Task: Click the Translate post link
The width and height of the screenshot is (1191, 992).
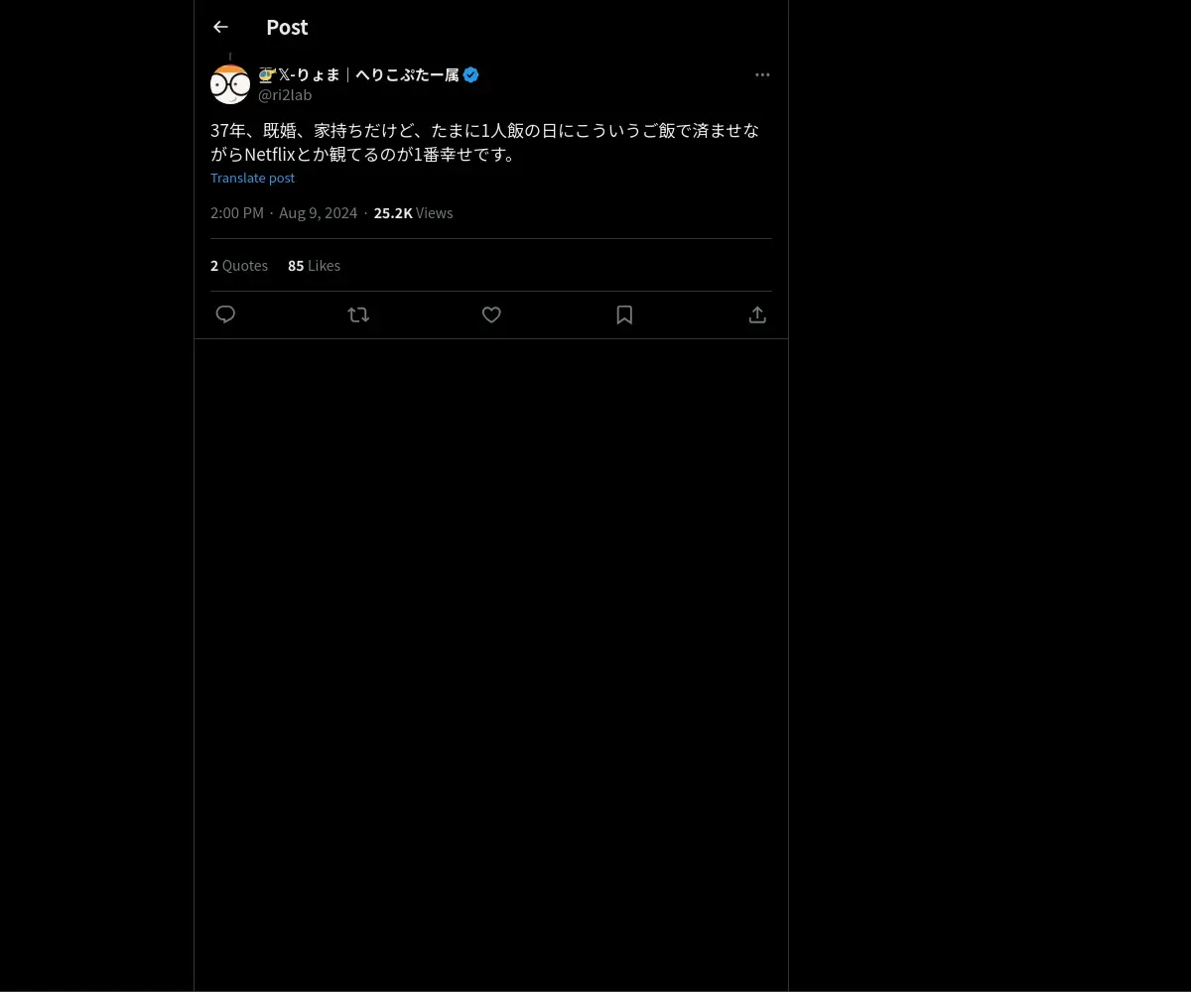Action: (252, 178)
